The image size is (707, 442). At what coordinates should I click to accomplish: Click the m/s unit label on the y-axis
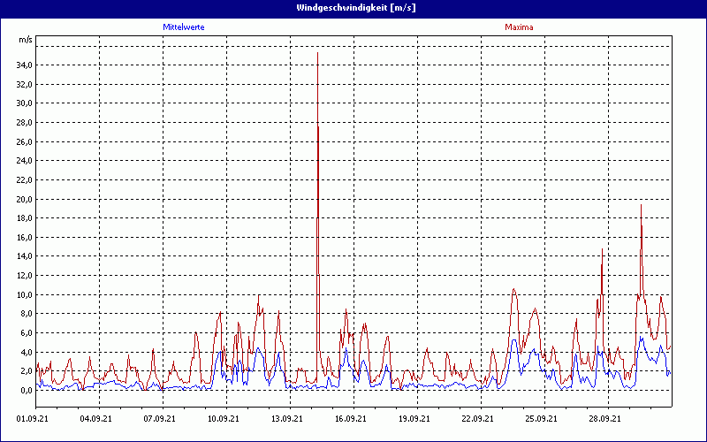(x=25, y=40)
